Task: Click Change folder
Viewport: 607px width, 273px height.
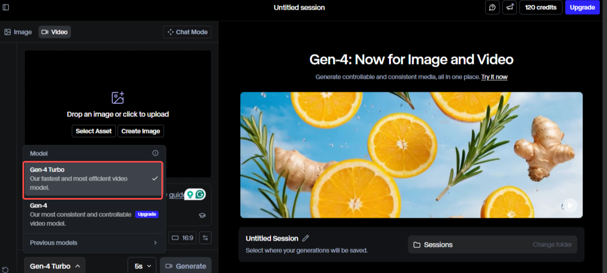Action: 552,244
